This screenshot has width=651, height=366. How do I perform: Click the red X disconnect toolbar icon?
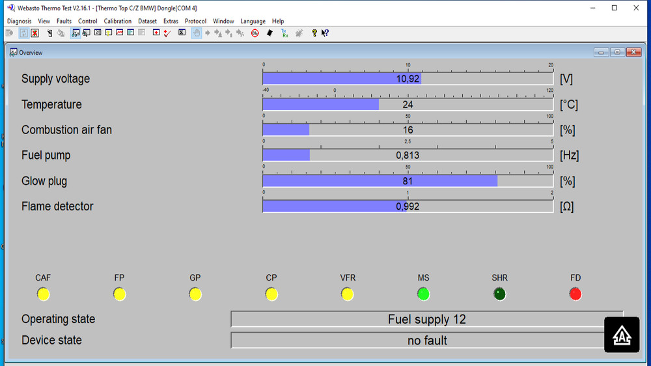35,33
